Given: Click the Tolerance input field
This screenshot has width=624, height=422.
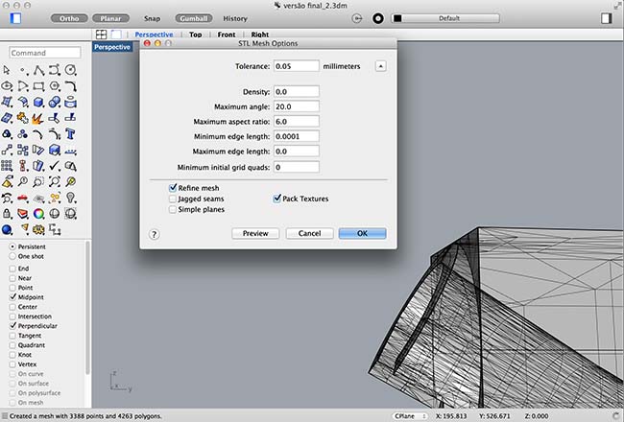Looking at the screenshot, I should [x=296, y=66].
